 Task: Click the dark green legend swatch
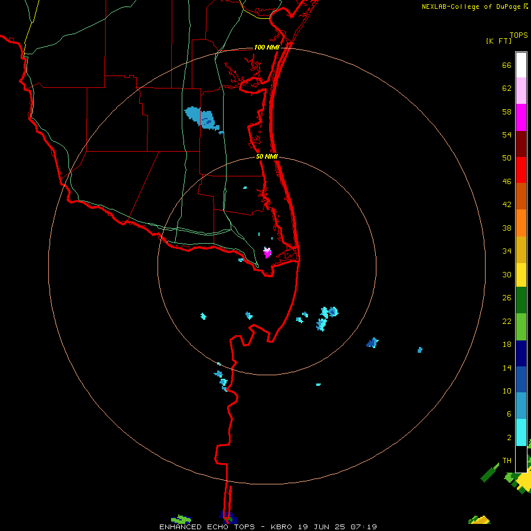coord(521,300)
